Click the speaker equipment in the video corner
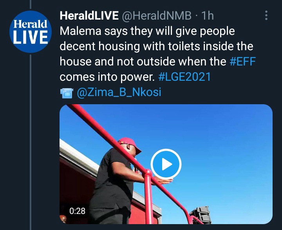This screenshot has height=230, width=282. (200, 215)
